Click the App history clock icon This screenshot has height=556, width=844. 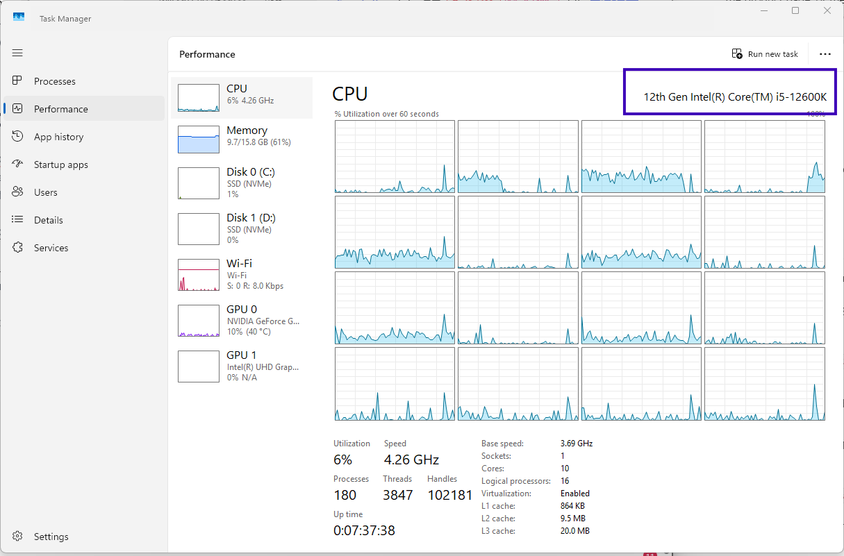tap(18, 137)
